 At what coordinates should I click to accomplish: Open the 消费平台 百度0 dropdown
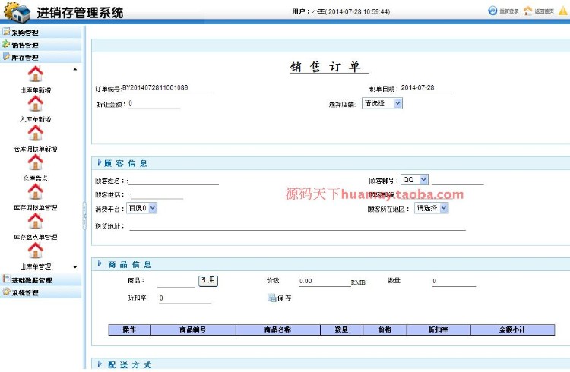tap(142, 208)
